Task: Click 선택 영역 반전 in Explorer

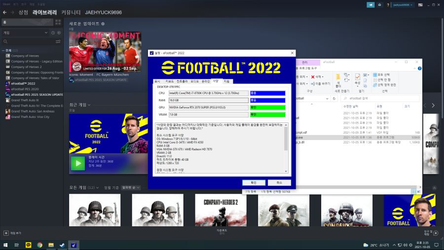Action: [x=384, y=85]
